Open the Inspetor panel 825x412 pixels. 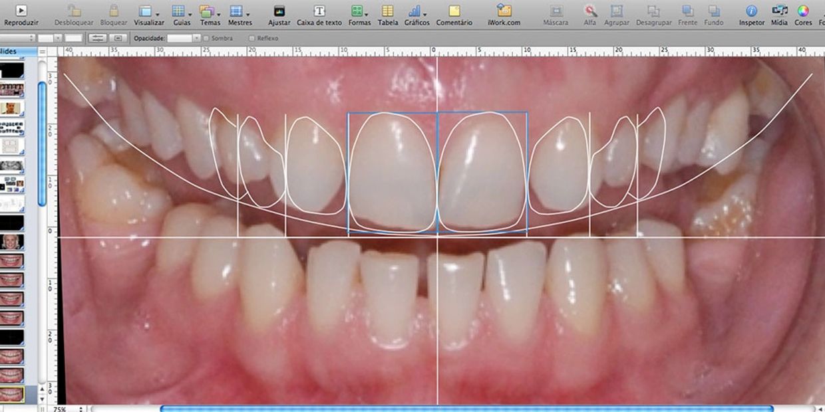click(x=751, y=11)
